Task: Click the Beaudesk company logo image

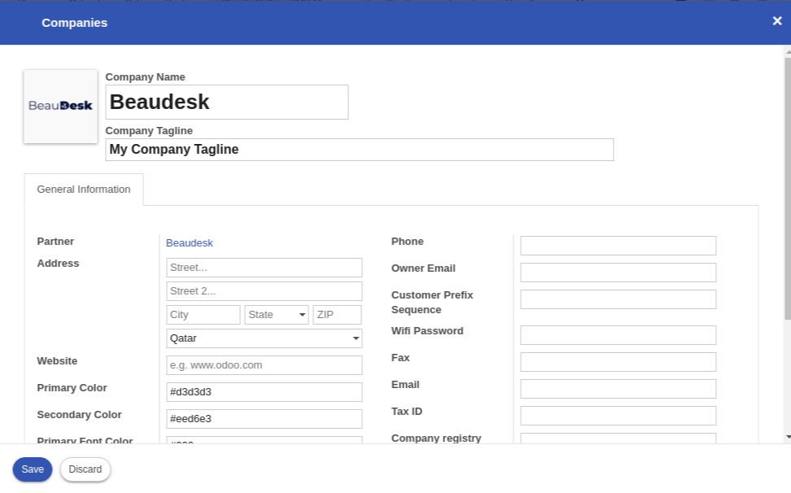Action: pyautogui.click(x=61, y=107)
